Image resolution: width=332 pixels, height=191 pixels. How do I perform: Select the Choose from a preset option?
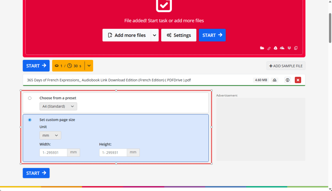[30, 98]
